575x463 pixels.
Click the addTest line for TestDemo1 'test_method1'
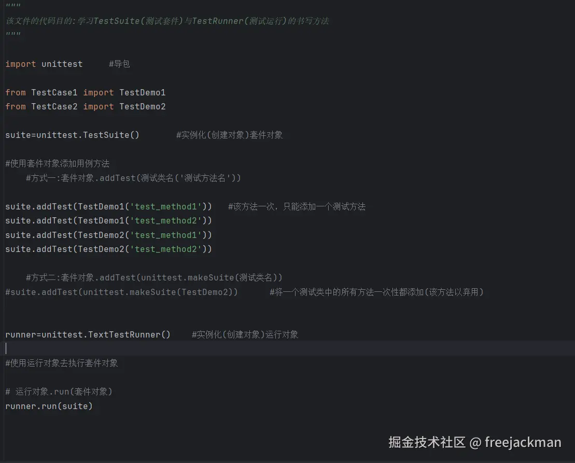click(109, 207)
